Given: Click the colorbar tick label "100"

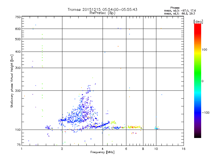Looking at the screenshot, I should coord(204,50).
